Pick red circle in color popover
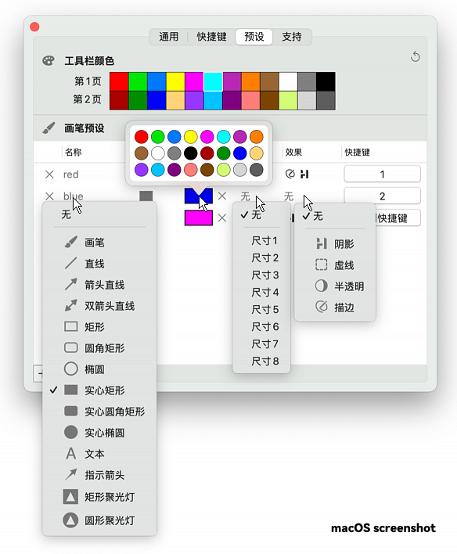Image resolution: width=457 pixels, height=554 pixels. coord(142,137)
